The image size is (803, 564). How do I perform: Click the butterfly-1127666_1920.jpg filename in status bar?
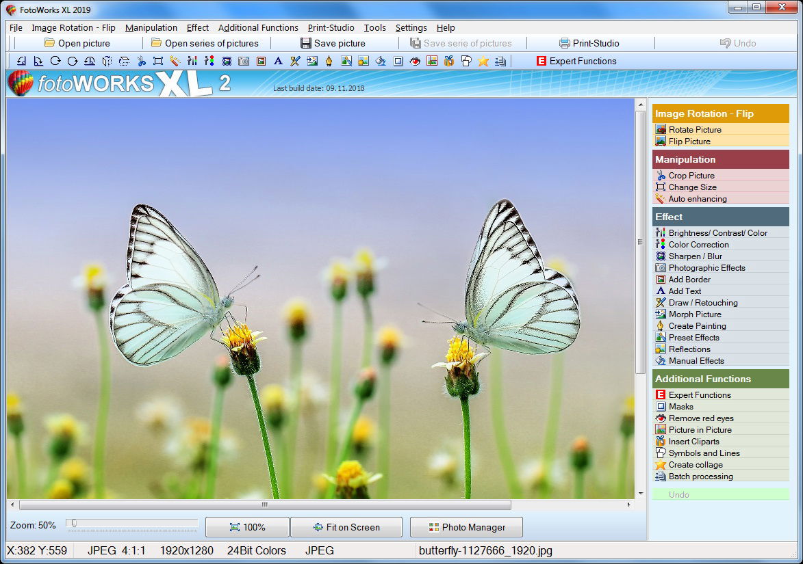point(485,551)
